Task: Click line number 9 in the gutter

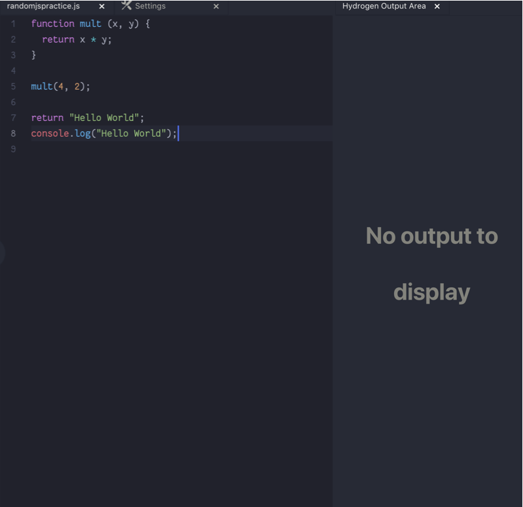Action: click(13, 149)
